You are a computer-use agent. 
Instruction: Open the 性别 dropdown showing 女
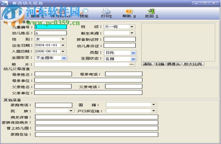(x=63, y=39)
